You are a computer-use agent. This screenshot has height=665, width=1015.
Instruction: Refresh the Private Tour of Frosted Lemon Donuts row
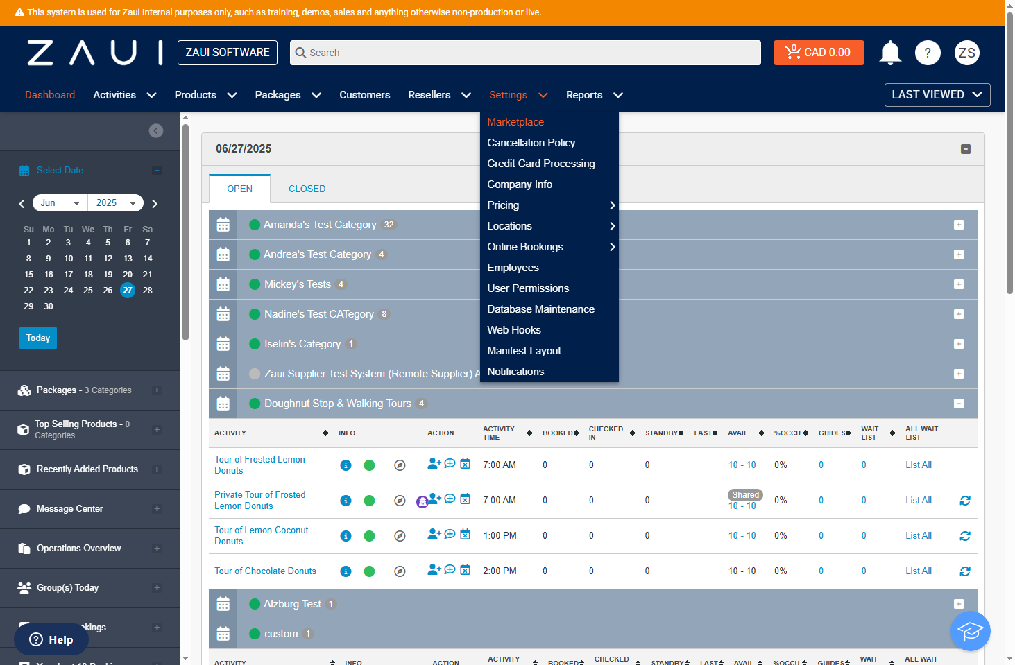click(x=965, y=501)
